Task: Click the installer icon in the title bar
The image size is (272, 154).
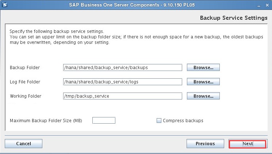Action: click(x=5, y=5)
